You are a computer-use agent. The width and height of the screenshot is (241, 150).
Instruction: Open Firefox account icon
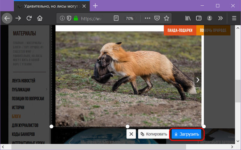coord(209,18)
